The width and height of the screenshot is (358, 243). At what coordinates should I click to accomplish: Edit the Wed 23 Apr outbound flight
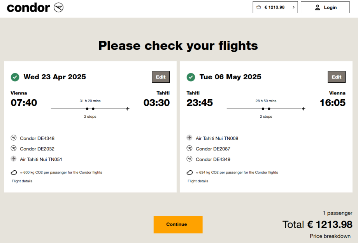[161, 77]
